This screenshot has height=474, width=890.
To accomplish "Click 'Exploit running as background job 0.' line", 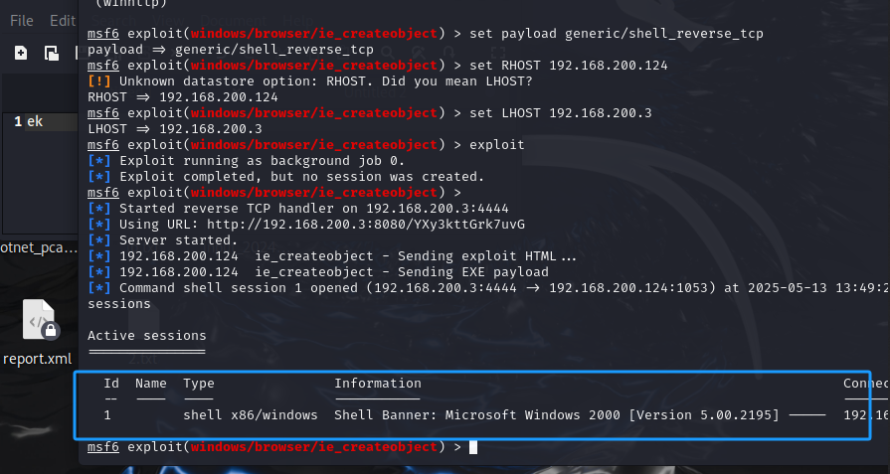I will tap(247, 160).
